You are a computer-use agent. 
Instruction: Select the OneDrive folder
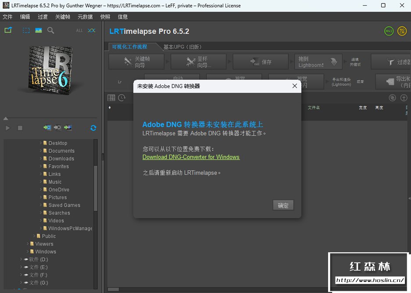click(56, 190)
